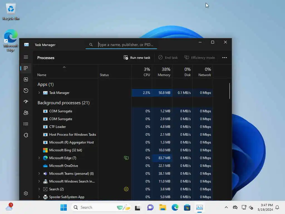
Task: Open File Explorer from the taskbar
Action: pyautogui.click(x=163, y=207)
